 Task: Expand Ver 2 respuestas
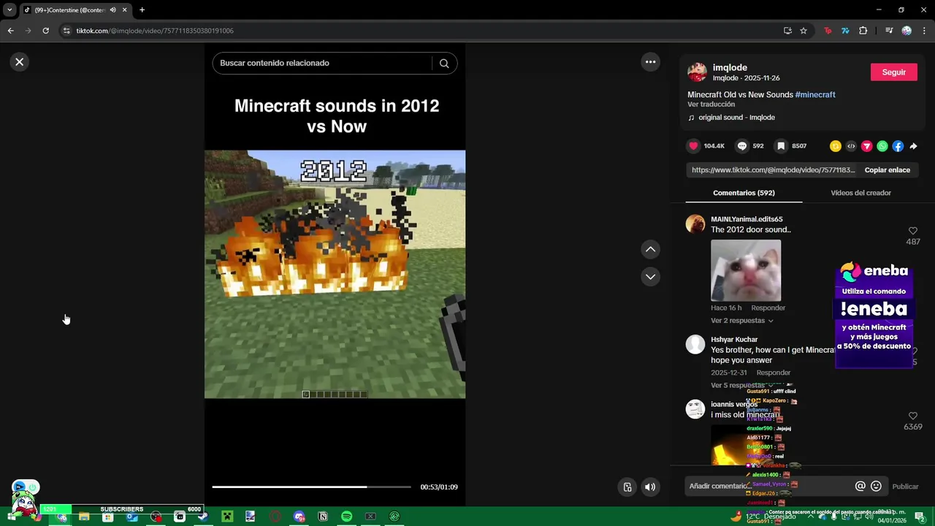point(741,321)
